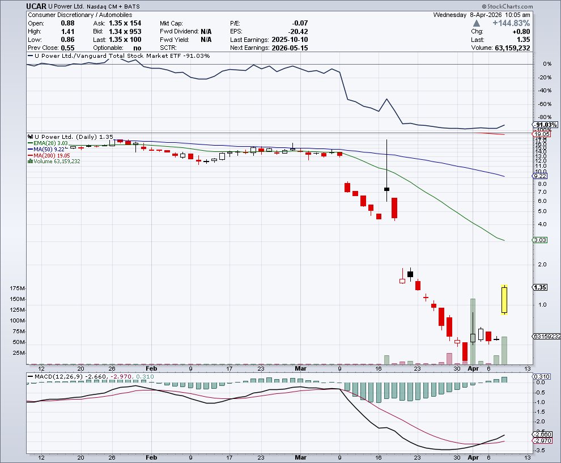Click the Prev Close value 0.55
Viewport: 561px width, 463px height.
pyautogui.click(x=67, y=48)
